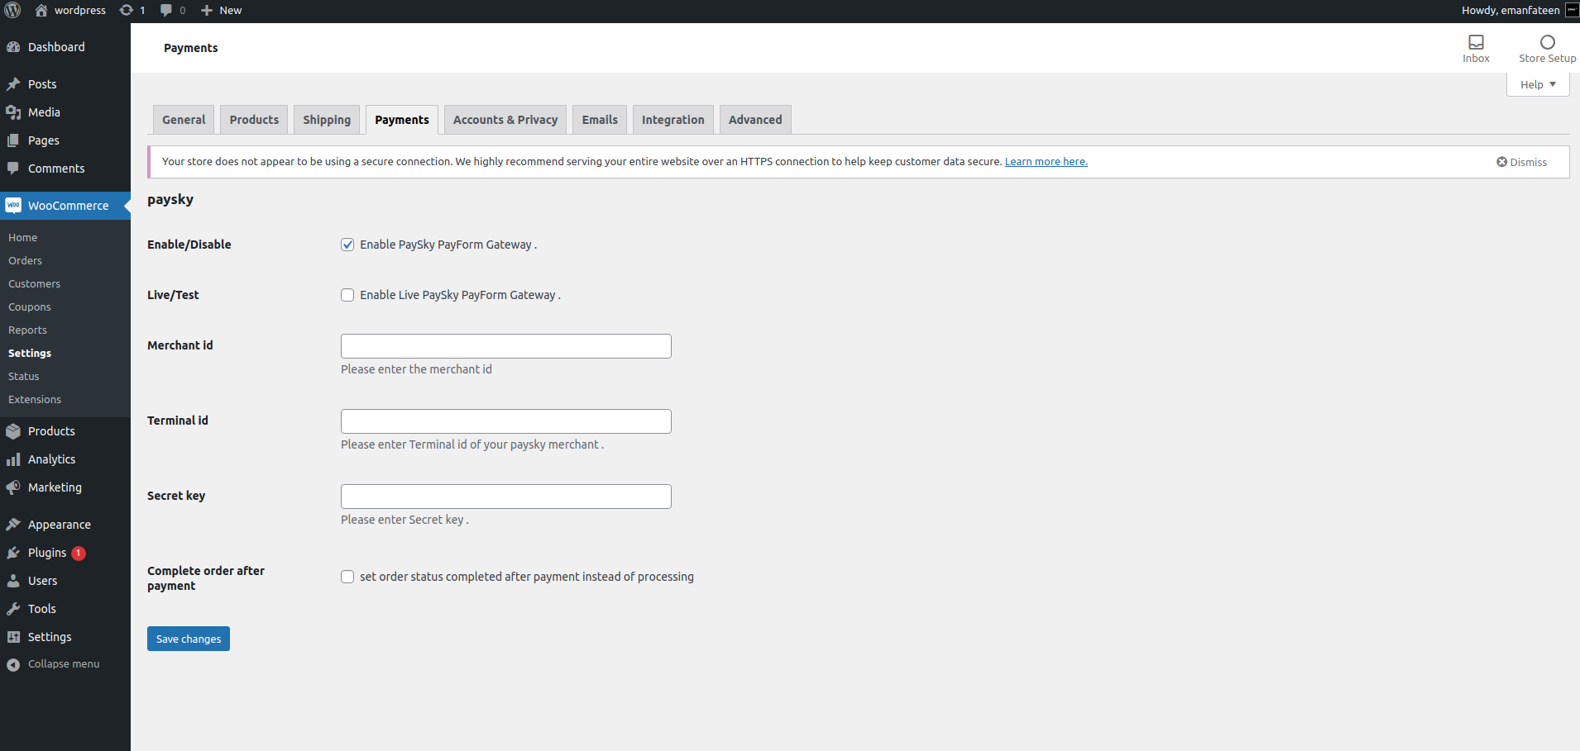Click the user avatar next to Howdy
The width and height of the screenshot is (1580, 751).
1572,10
